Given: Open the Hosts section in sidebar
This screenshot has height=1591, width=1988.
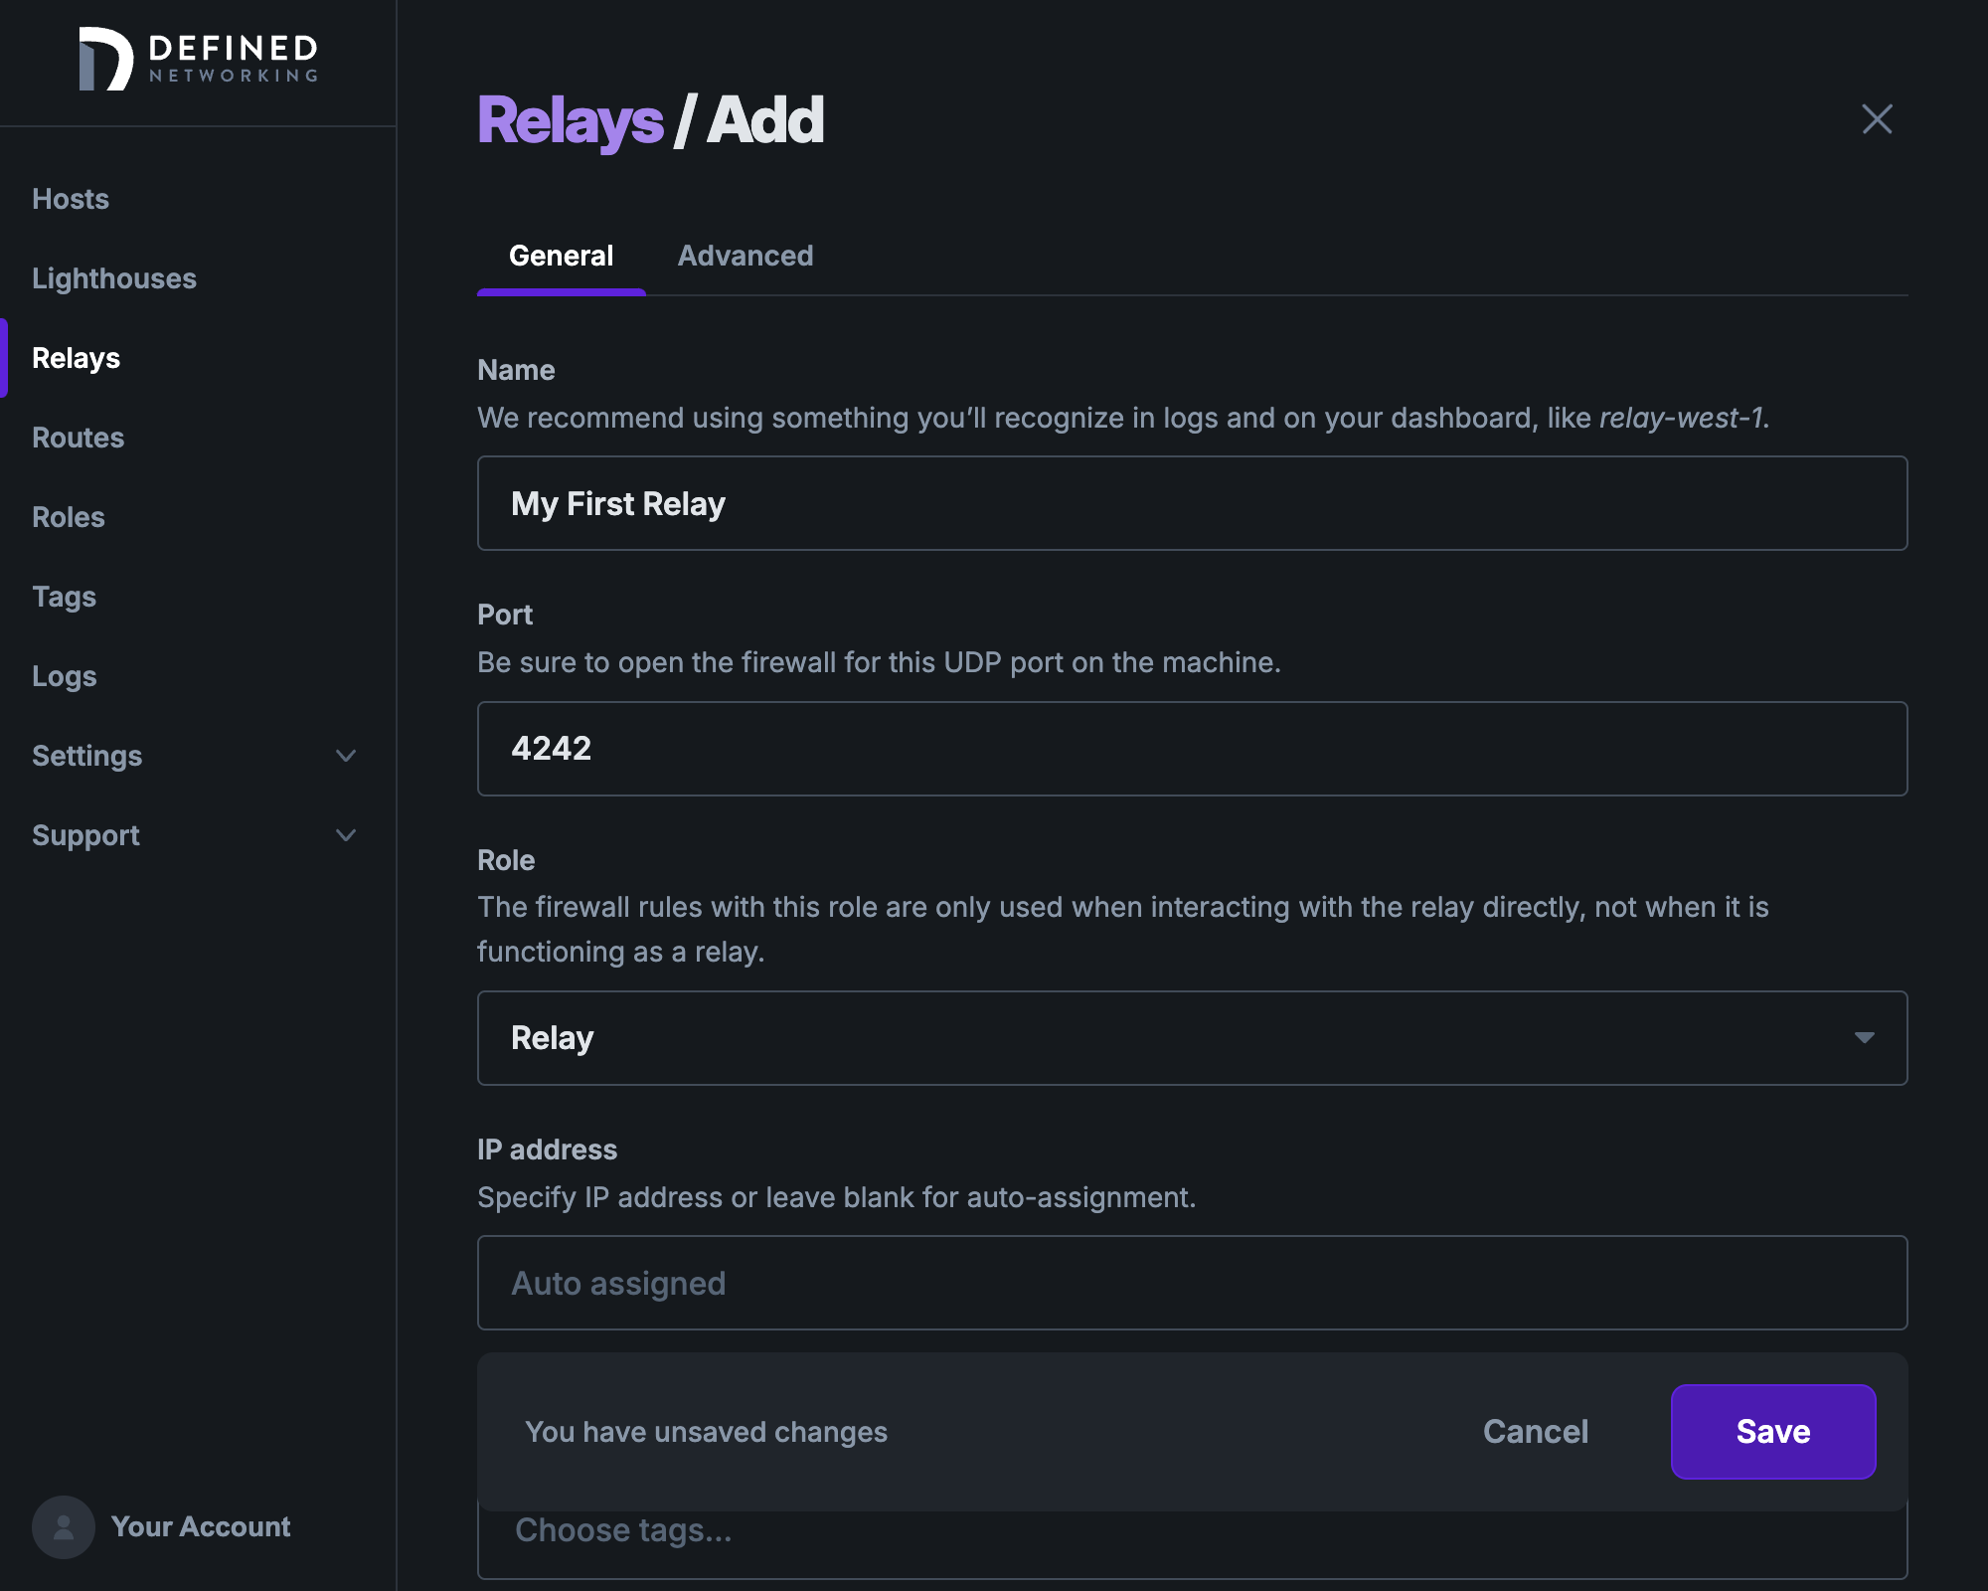Looking at the screenshot, I should pyautogui.click(x=70, y=199).
